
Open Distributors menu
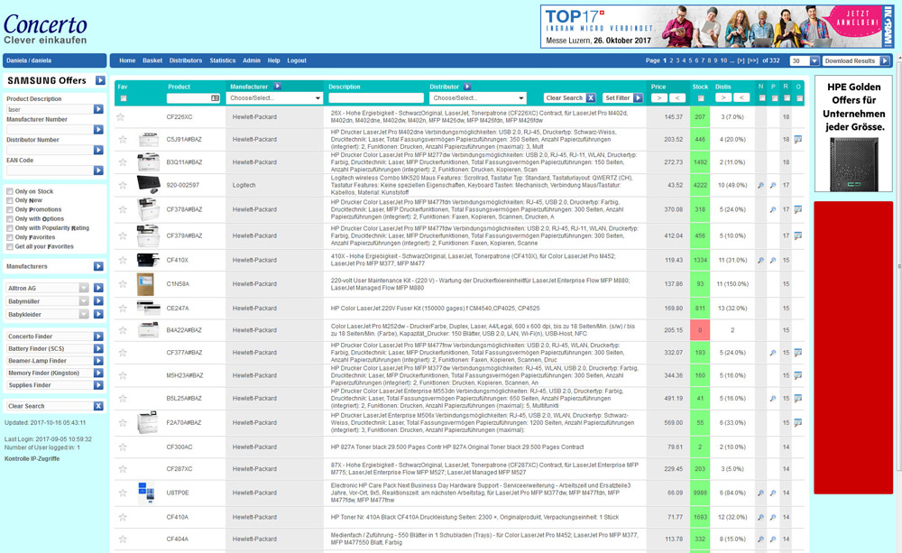(x=186, y=60)
